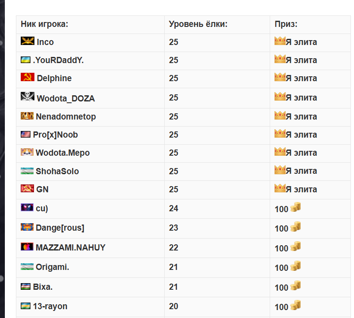Click the 'Уровень ёлки:' column header
The width and height of the screenshot is (354, 318).
tap(198, 24)
